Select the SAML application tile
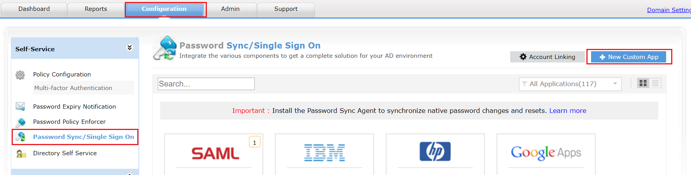Image resolution: width=691 pixels, height=175 pixels. (x=213, y=154)
